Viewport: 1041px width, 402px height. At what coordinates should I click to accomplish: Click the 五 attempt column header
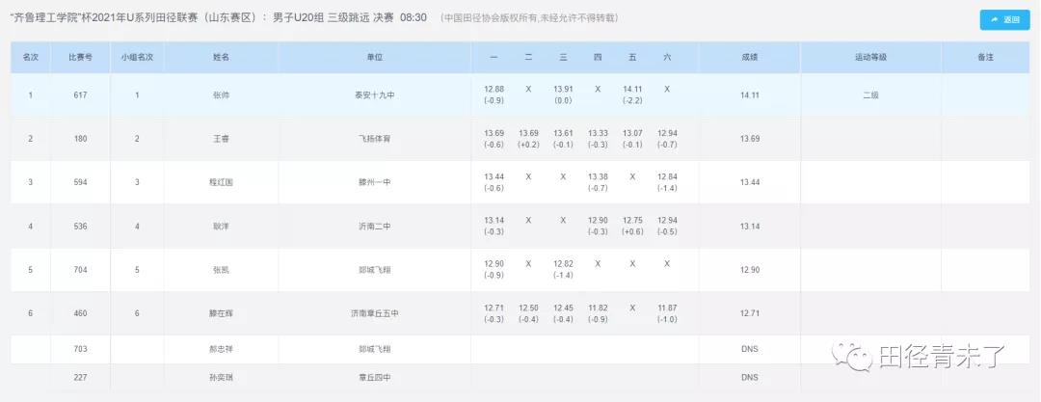click(x=632, y=58)
